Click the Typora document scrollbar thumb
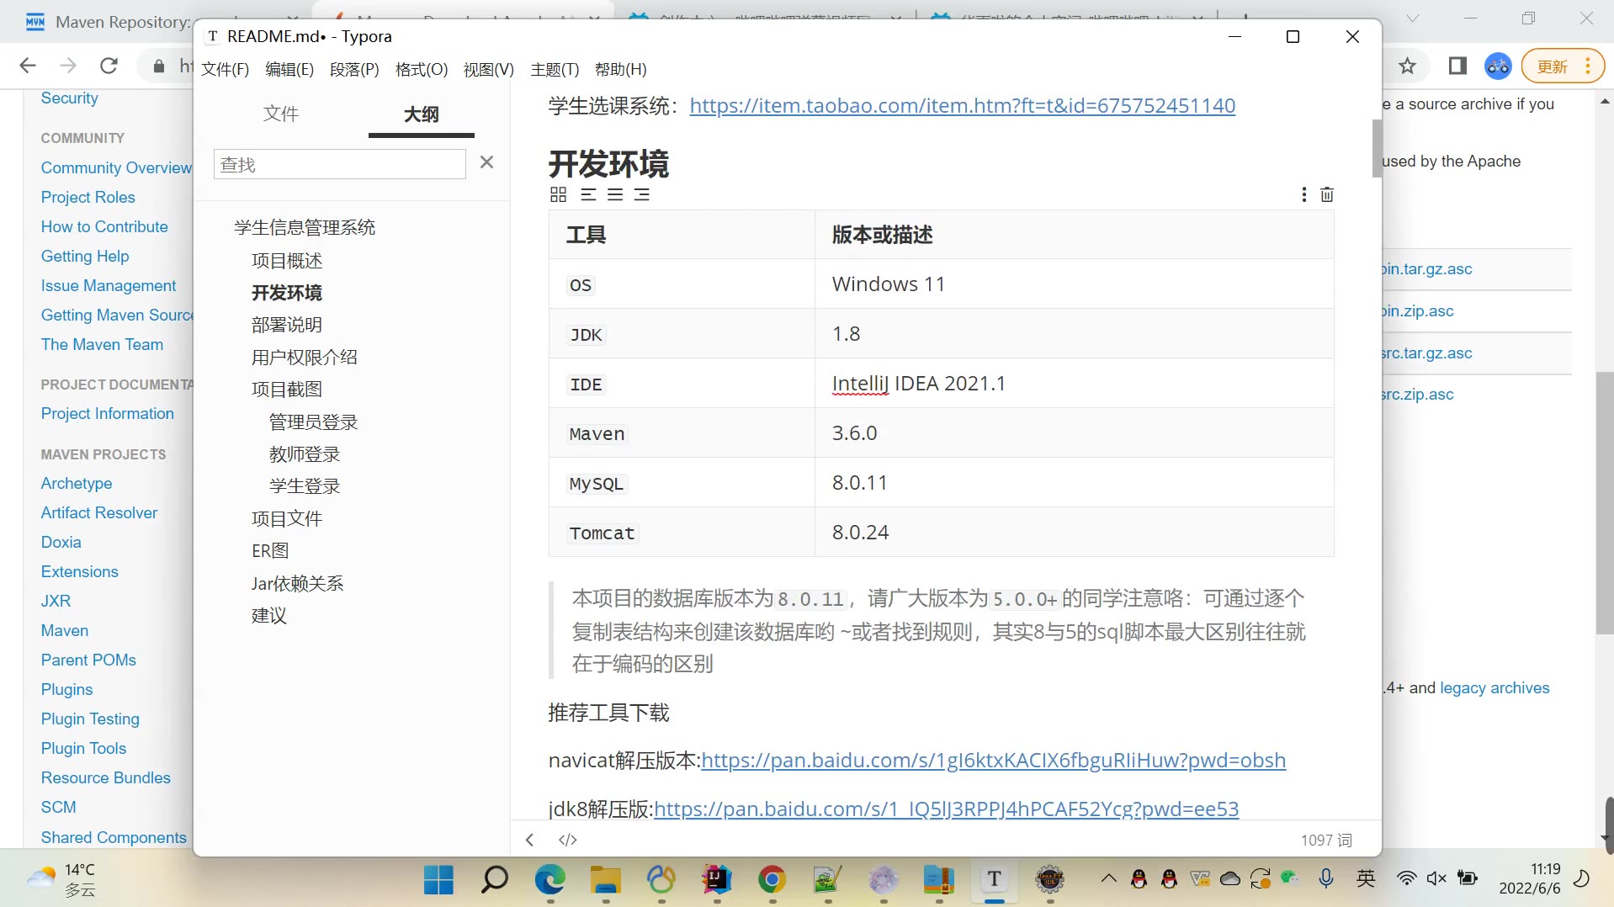1614x907 pixels. pos(1377,148)
